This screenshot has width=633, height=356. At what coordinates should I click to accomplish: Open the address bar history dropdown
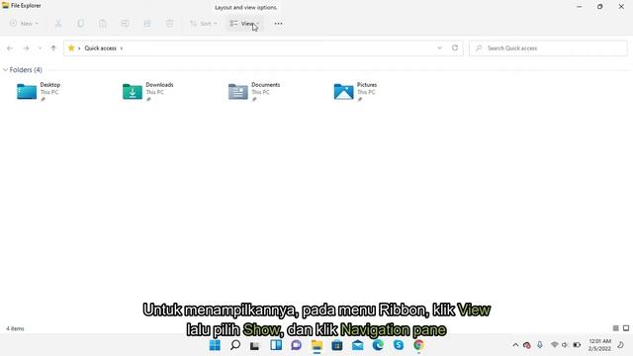pos(439,48)
